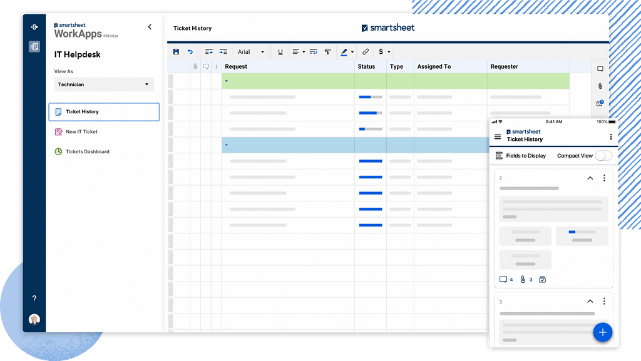View comments on mobile card 2

click(x=506, y=280)
